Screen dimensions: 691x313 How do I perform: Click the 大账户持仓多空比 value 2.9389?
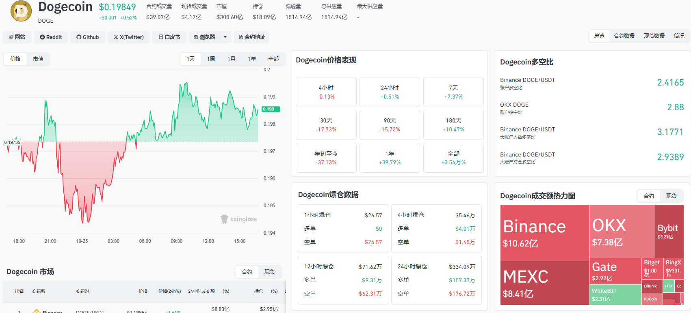(671, 157)
